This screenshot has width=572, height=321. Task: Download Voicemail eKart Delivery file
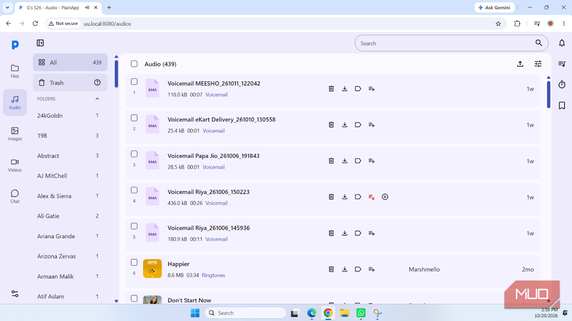click(x=345, y=125)
